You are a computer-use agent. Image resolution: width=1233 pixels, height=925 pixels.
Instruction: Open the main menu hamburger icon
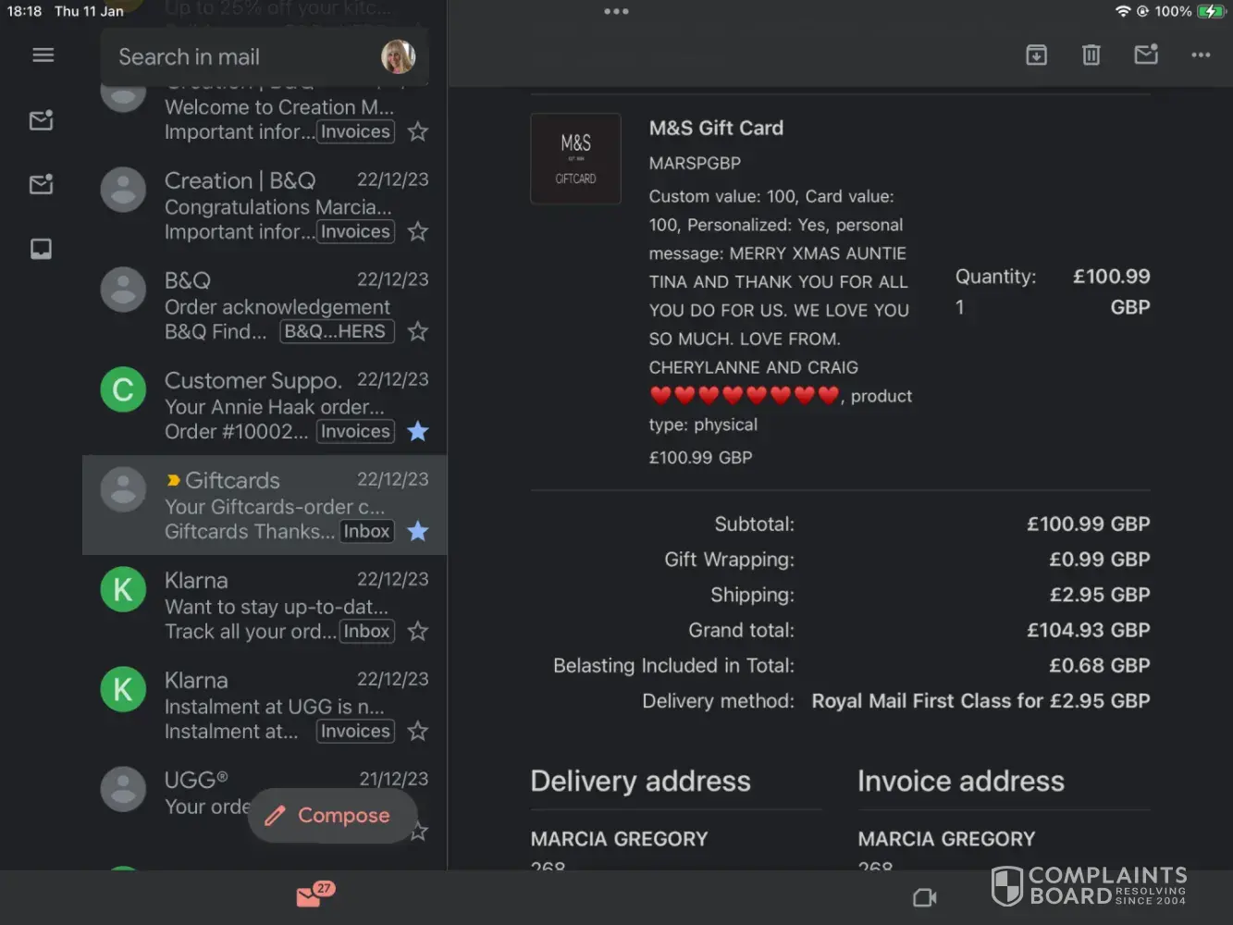click(x=43, y=55)
